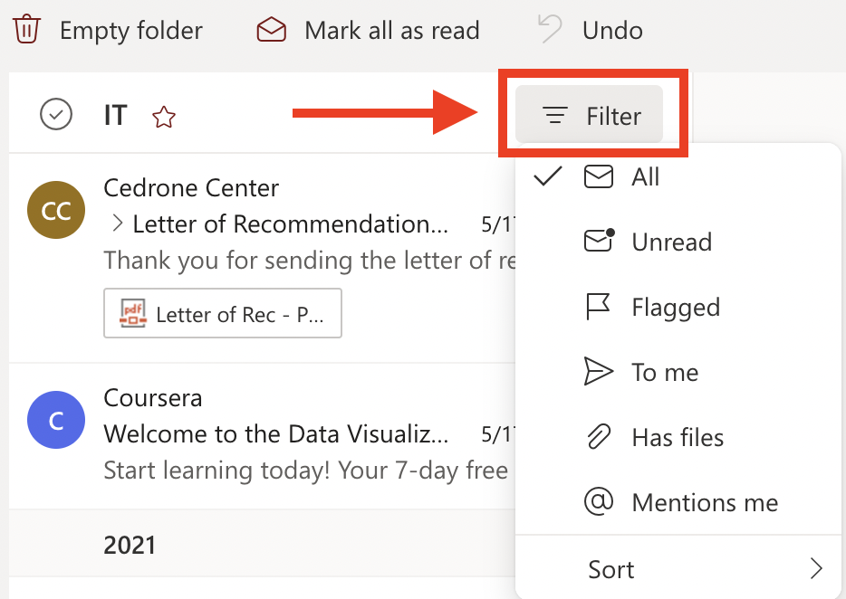The height and width of the screenshot is (599, 846).
Task: Filter messages by Unread
Action: 671,242
